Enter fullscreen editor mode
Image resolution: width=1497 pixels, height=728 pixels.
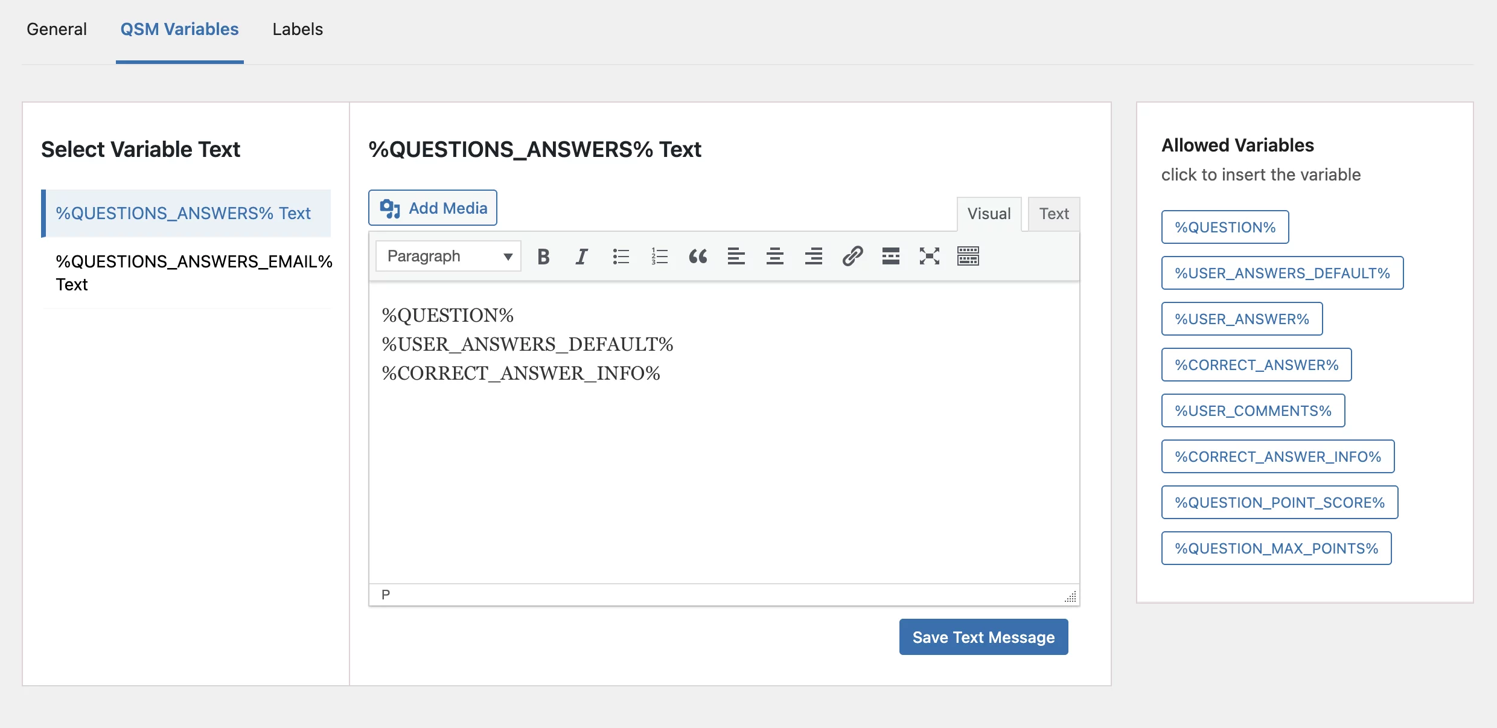click(930, 257)
